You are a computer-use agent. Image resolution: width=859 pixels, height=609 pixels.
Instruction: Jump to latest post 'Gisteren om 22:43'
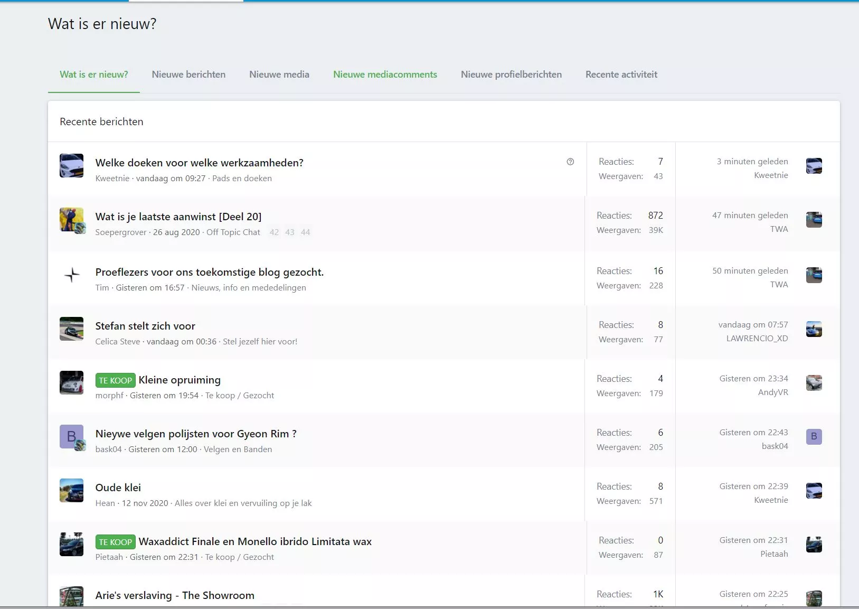(753, 433)
